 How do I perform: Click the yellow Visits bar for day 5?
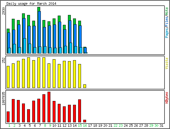point(28,73)
